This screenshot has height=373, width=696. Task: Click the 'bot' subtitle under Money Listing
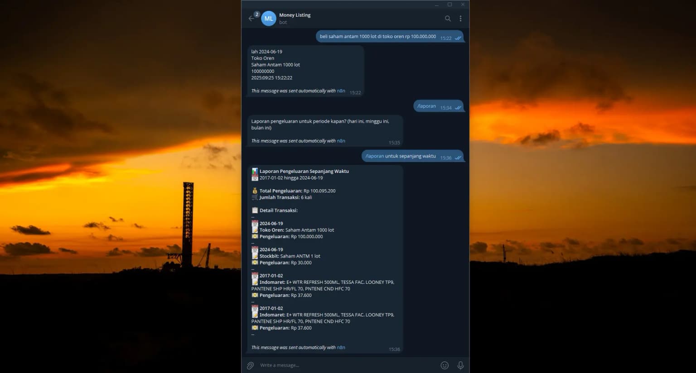(x=283, y=22)
